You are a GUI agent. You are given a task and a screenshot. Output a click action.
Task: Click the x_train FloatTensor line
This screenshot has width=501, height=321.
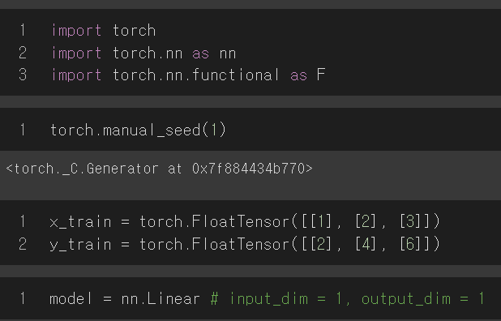245,221
